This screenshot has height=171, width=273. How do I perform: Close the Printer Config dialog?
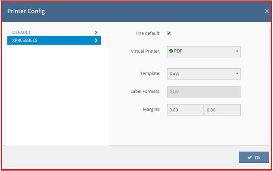click(267, 11)
